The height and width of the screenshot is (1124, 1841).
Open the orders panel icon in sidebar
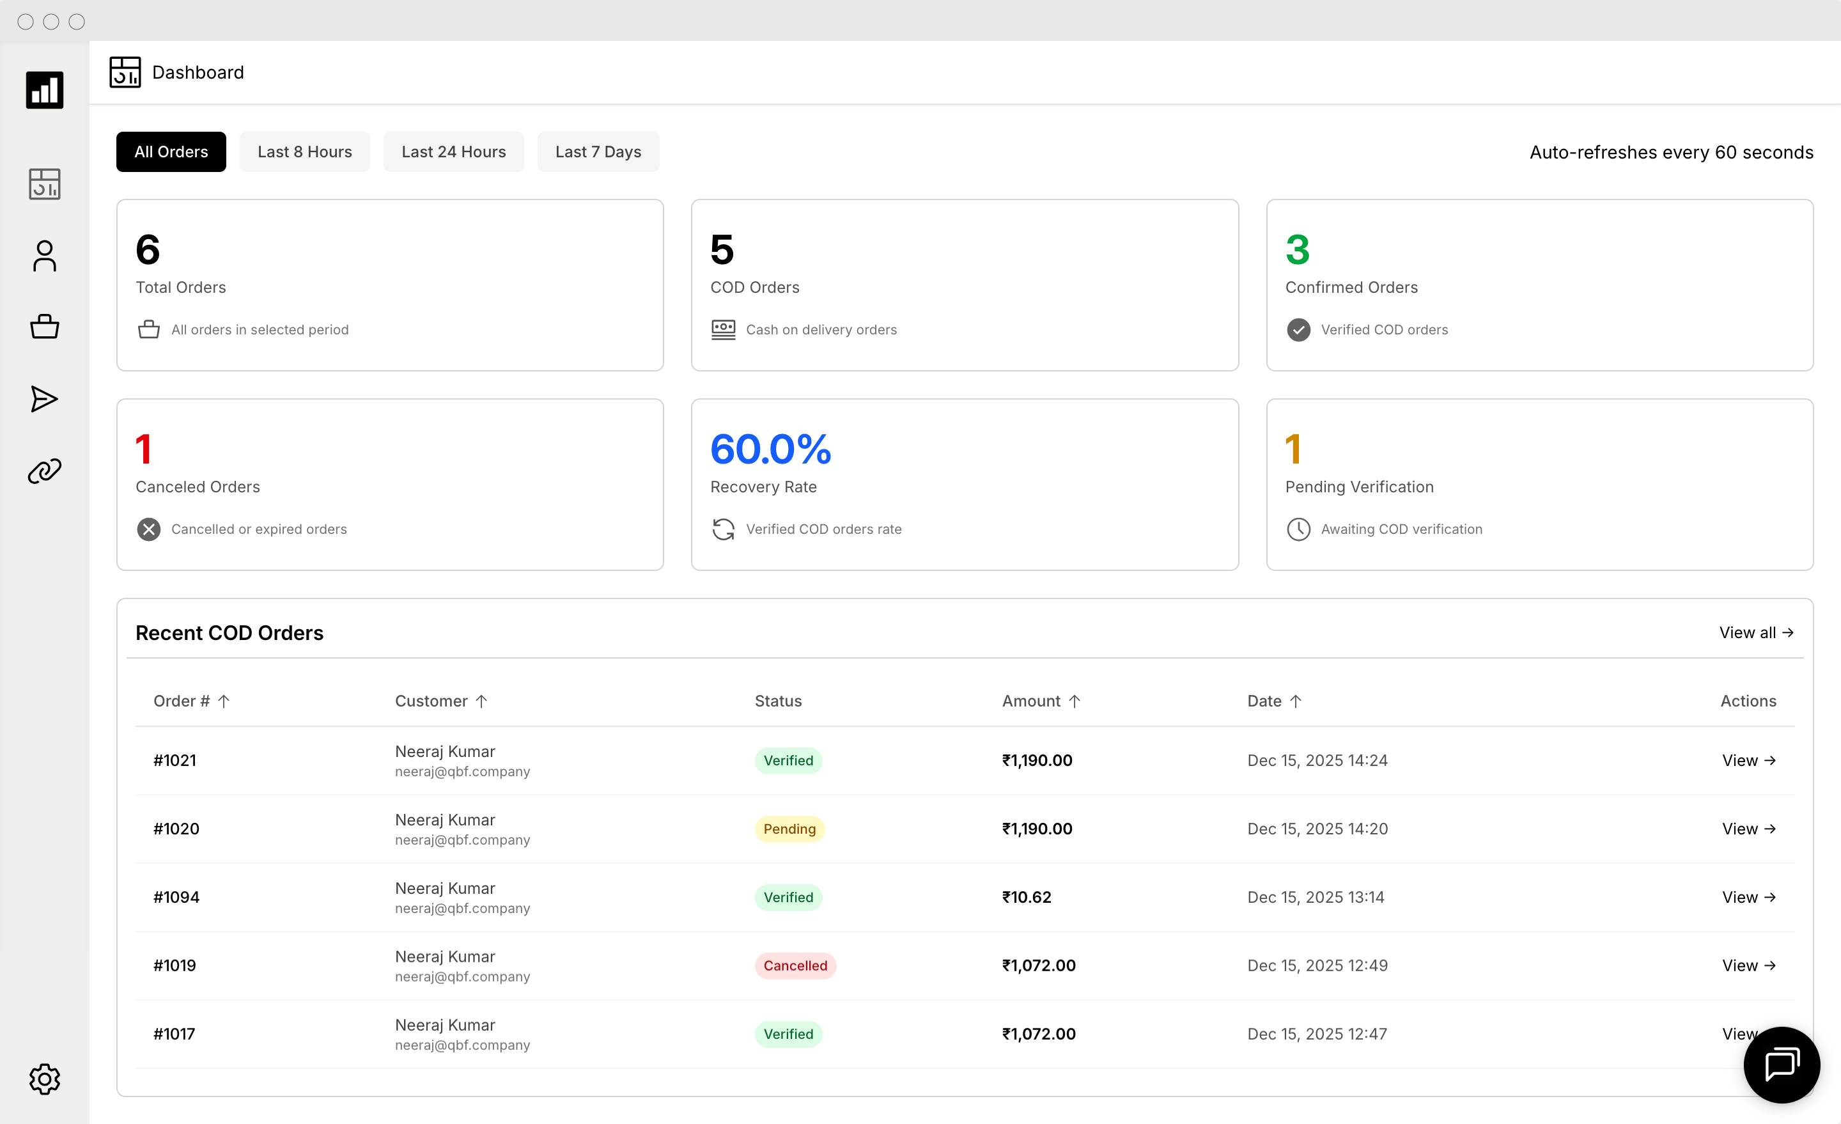[x=44, y=184]
